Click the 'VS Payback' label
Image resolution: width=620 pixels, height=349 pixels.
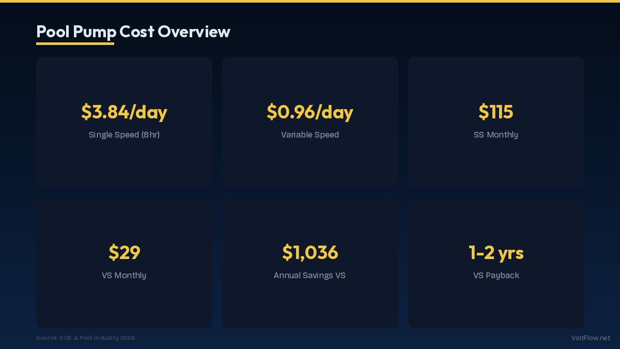point(496,276)
